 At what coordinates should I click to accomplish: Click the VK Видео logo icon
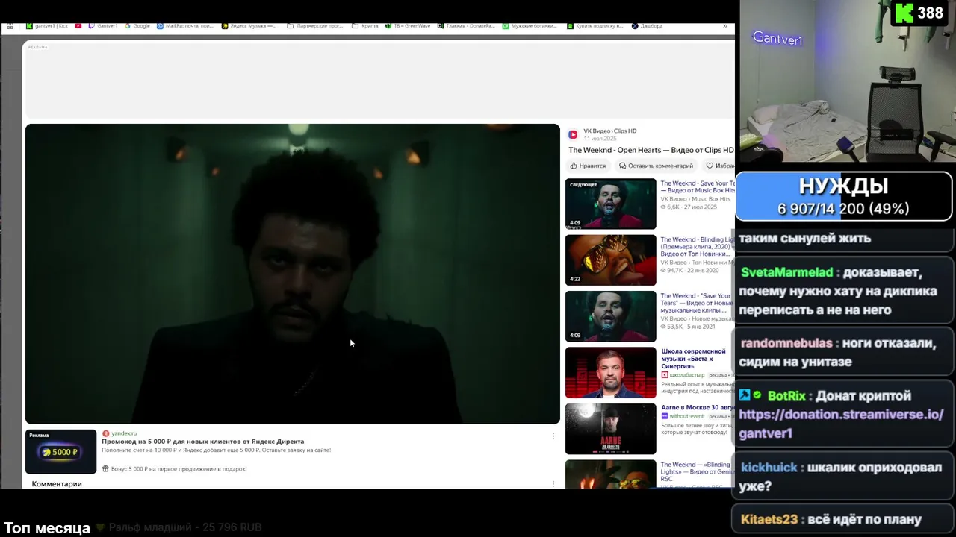coord(573,134)
